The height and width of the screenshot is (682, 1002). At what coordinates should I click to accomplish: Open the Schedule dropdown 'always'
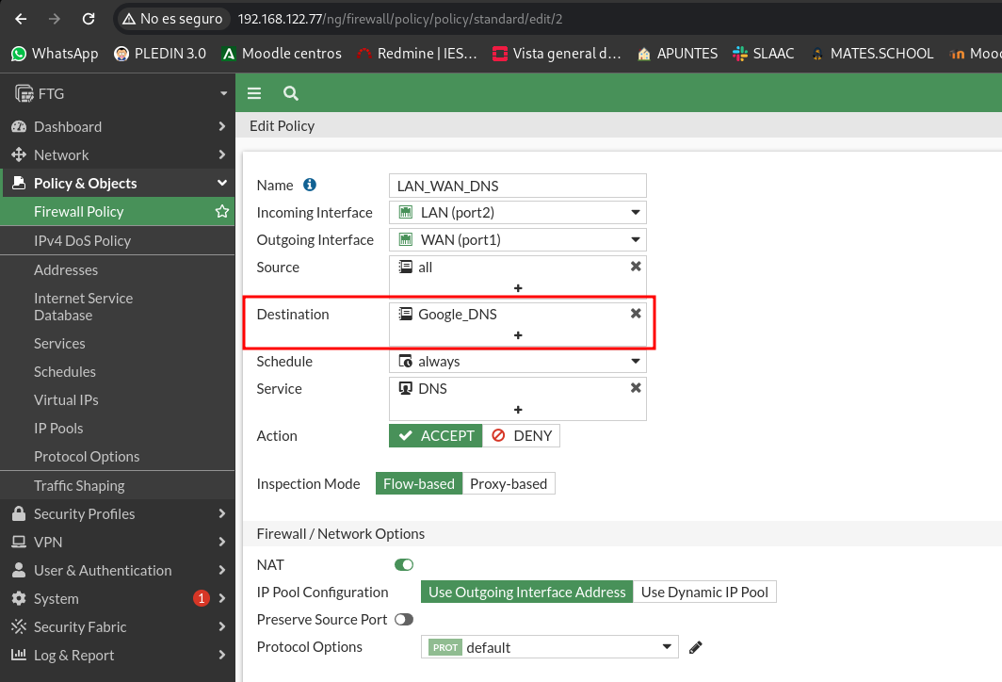pyautogui.click(x=518, y=361)
